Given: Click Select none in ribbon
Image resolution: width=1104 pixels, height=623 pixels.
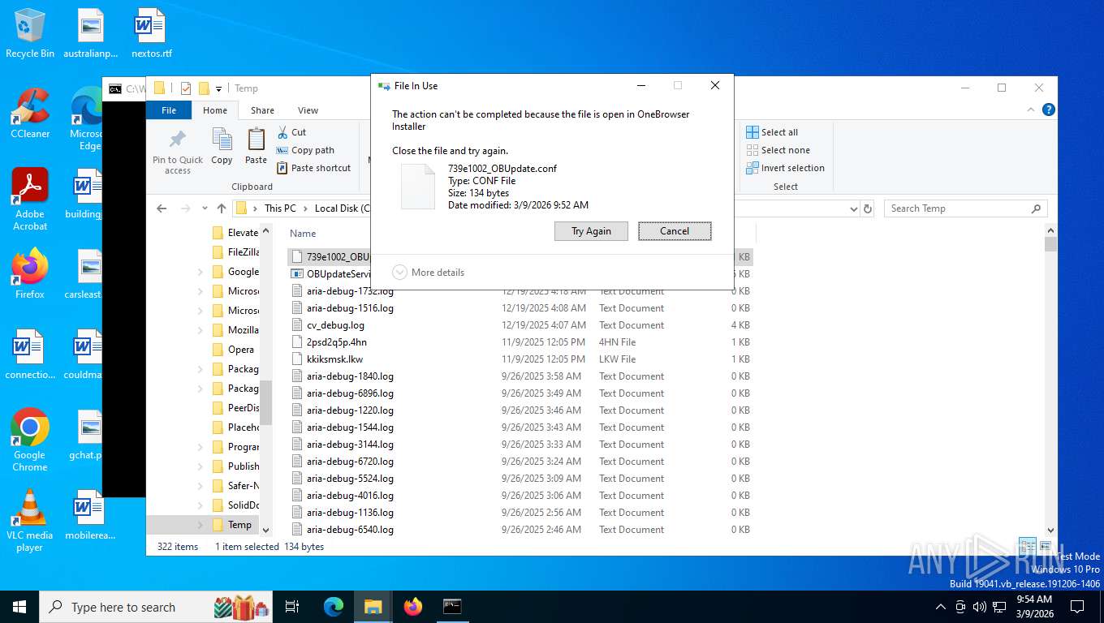Looking at the screenshot, I should [778, 150].
